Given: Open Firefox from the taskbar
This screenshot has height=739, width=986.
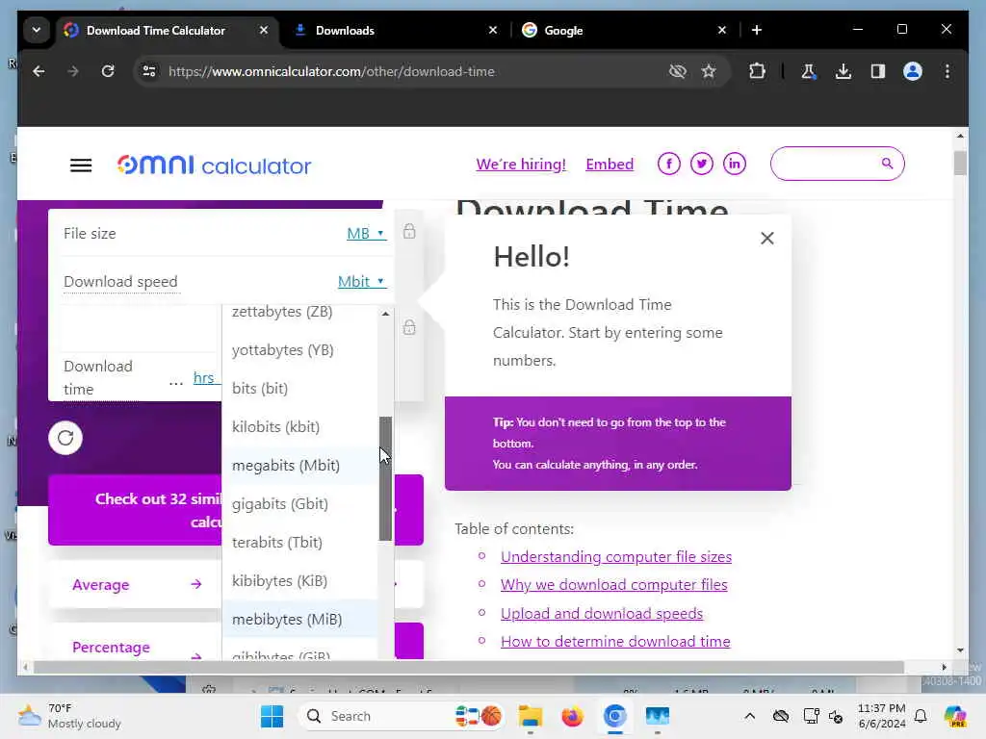Looking at the screenshot, I should coord(572,716).
